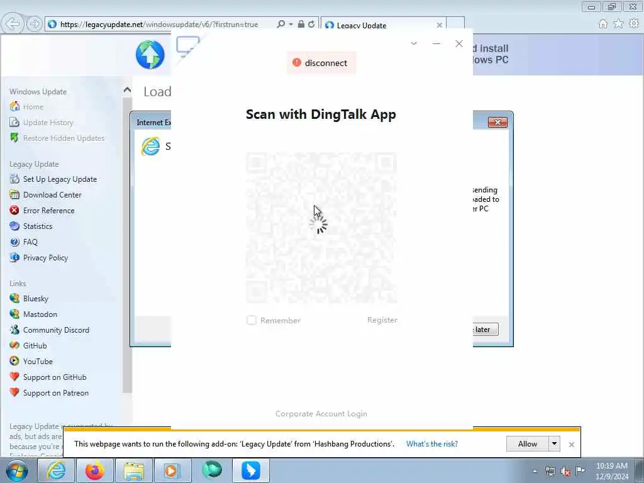Open Update History in sidebar
Image resolution: width=644 pixels, height=483 pixels.
point(48,123)
